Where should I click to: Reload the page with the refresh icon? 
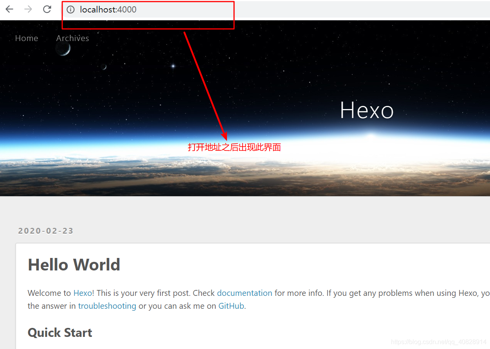point(47,9)
